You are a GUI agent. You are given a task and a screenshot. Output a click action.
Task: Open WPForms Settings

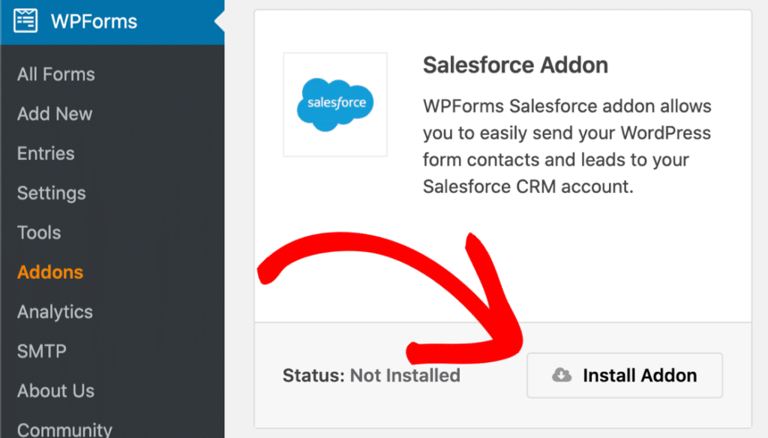coord(52,193)
